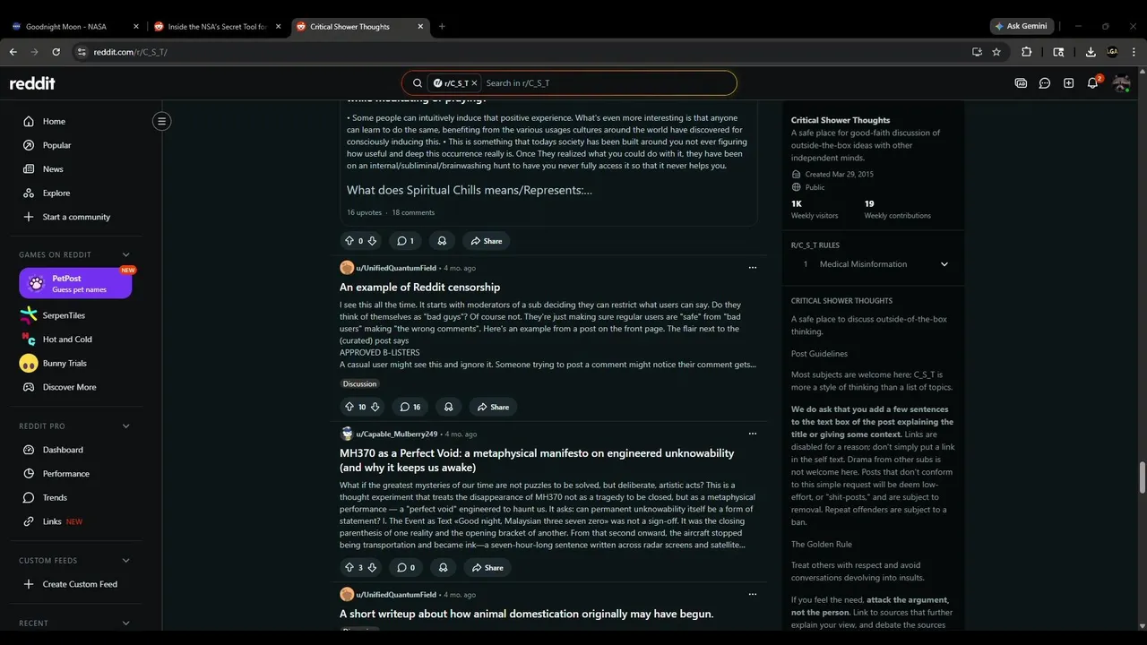
Task: Give award on the Spiritual Chills post
Action: tap(442, 241)
